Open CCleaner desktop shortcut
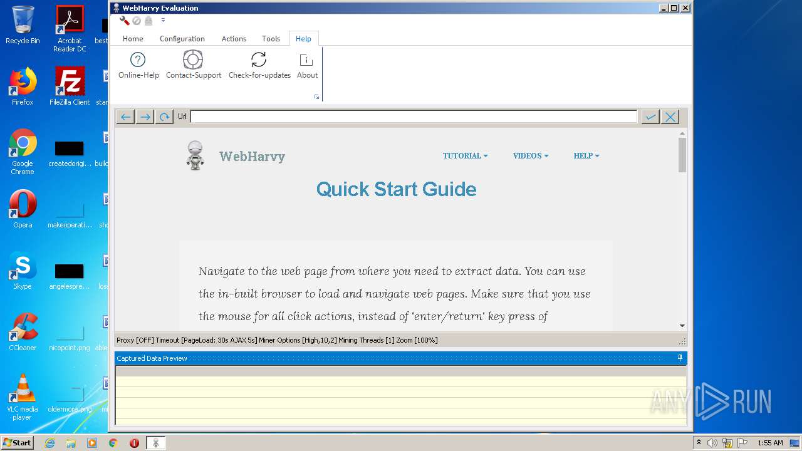Screen dimensions: 802x451 [23, 332]
